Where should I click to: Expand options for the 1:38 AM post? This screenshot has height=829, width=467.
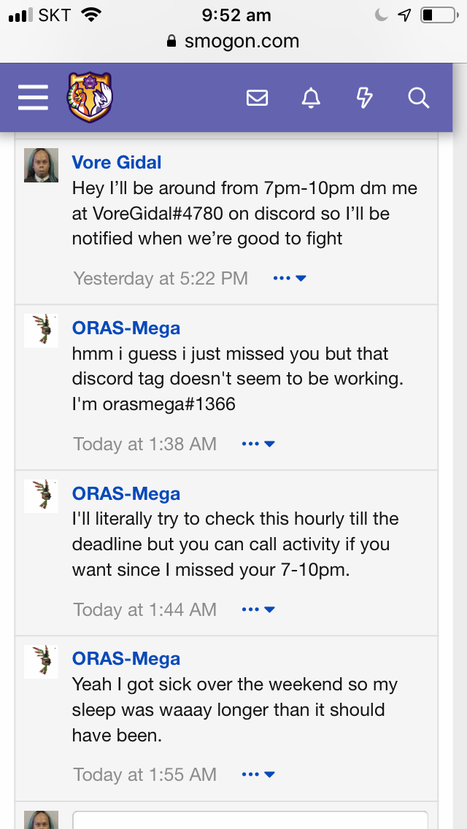click(x=258, y=444)
